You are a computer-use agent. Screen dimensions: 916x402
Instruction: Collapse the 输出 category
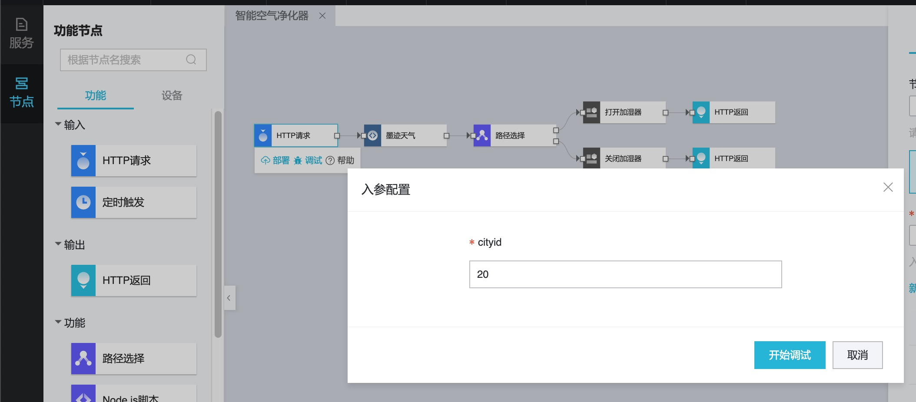[x=58, y=244]
